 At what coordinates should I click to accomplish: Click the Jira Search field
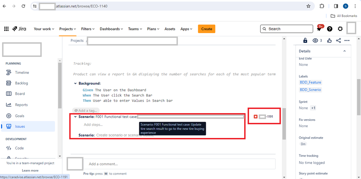click(x=288, y=29)
